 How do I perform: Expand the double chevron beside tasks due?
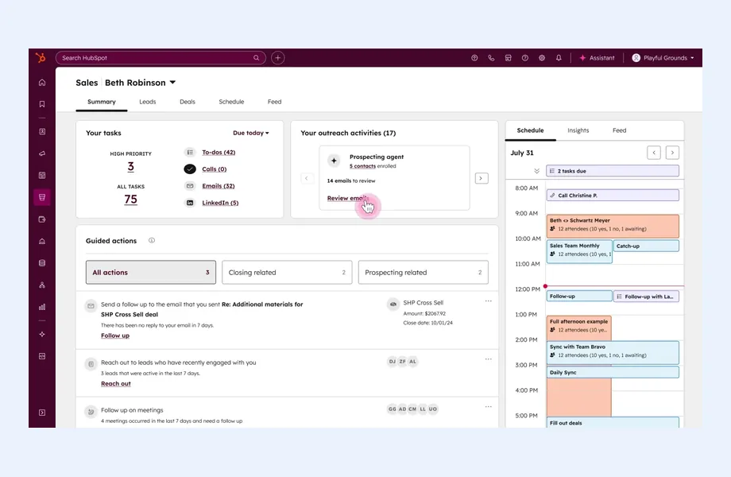536,171
